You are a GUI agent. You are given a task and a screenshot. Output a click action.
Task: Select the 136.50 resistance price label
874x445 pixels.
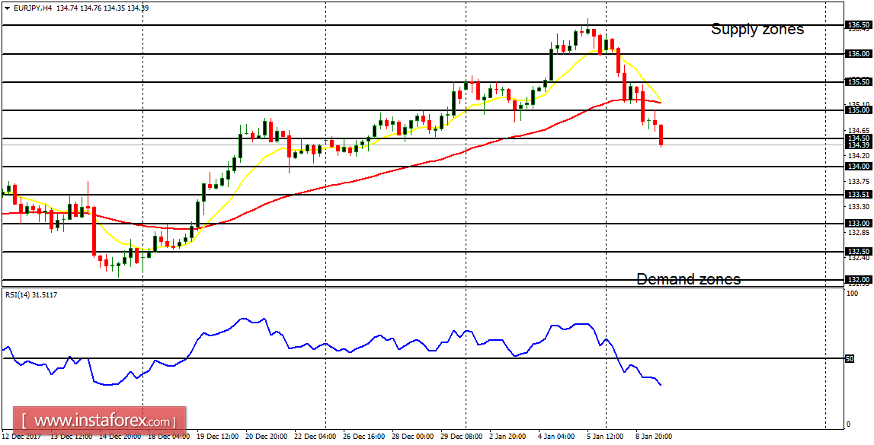tap(856, 24)
